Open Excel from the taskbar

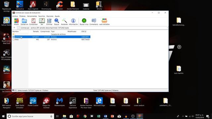pyautogui.click(x=99, y=116)
